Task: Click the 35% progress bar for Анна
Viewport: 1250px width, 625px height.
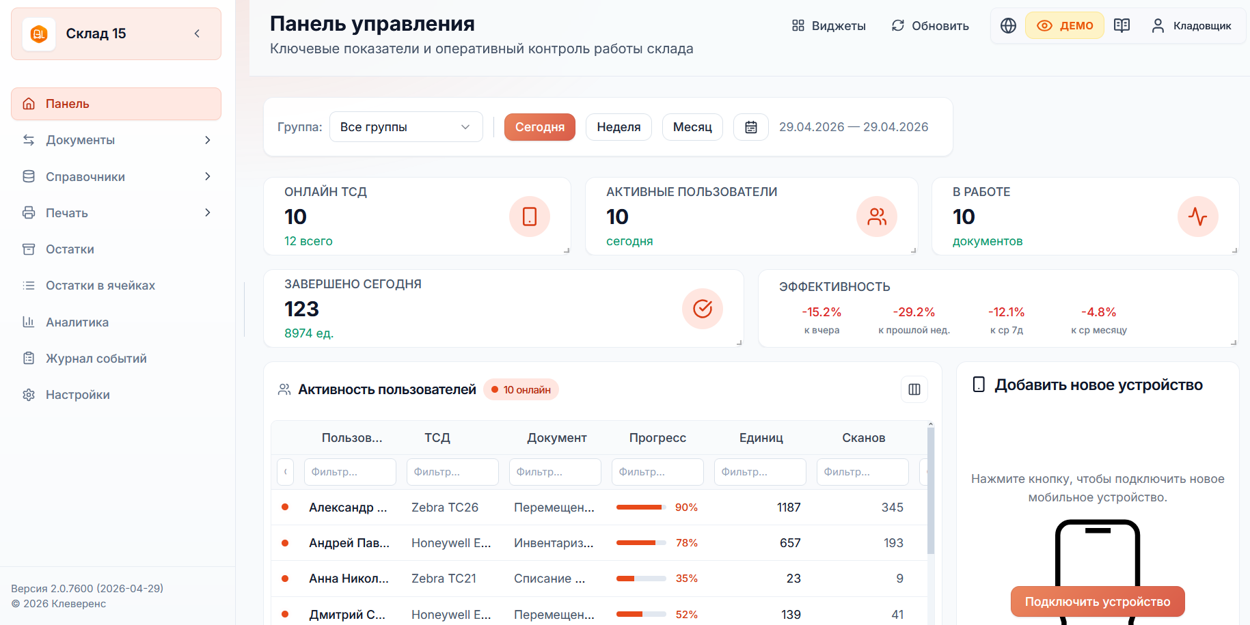Action: (x=641, y=579)
